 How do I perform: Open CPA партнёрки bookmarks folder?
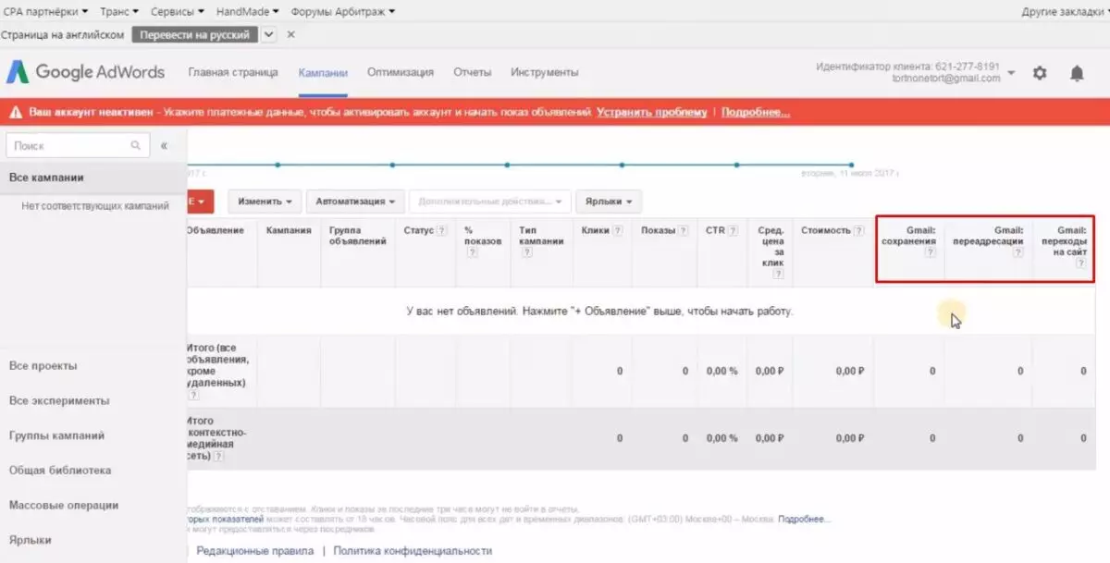pyautogui.click(x=46, y=12)
